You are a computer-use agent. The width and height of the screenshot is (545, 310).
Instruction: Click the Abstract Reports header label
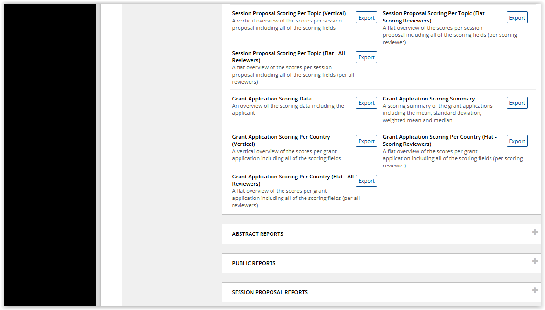click(256, 234)
